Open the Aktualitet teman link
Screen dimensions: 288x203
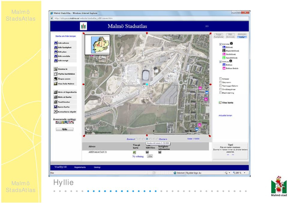click(x=225, y=115)
